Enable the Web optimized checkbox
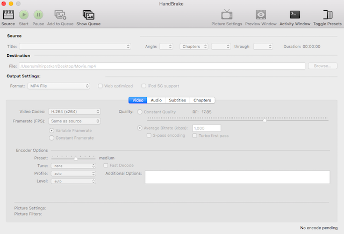 (x=101, y=86)
